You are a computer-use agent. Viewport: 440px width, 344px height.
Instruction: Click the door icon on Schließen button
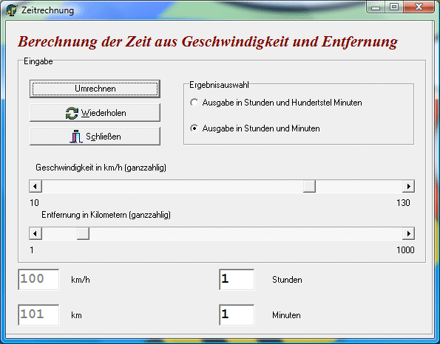pyautogui.click(x=75, y=137)
